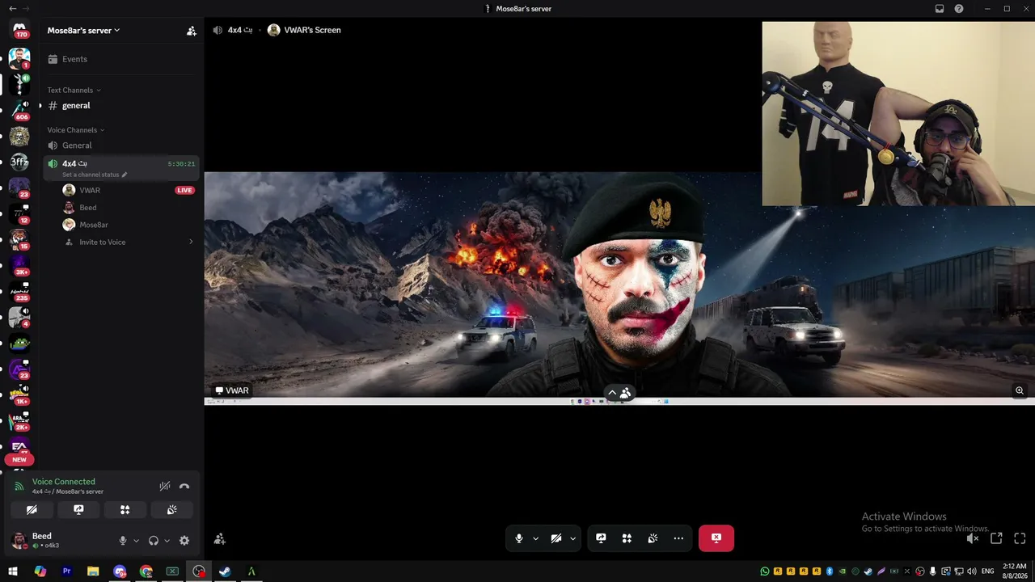Screen dimensions: 1035x582
Task: Collapse the Text Channels category
Action: tap(74, 90)
